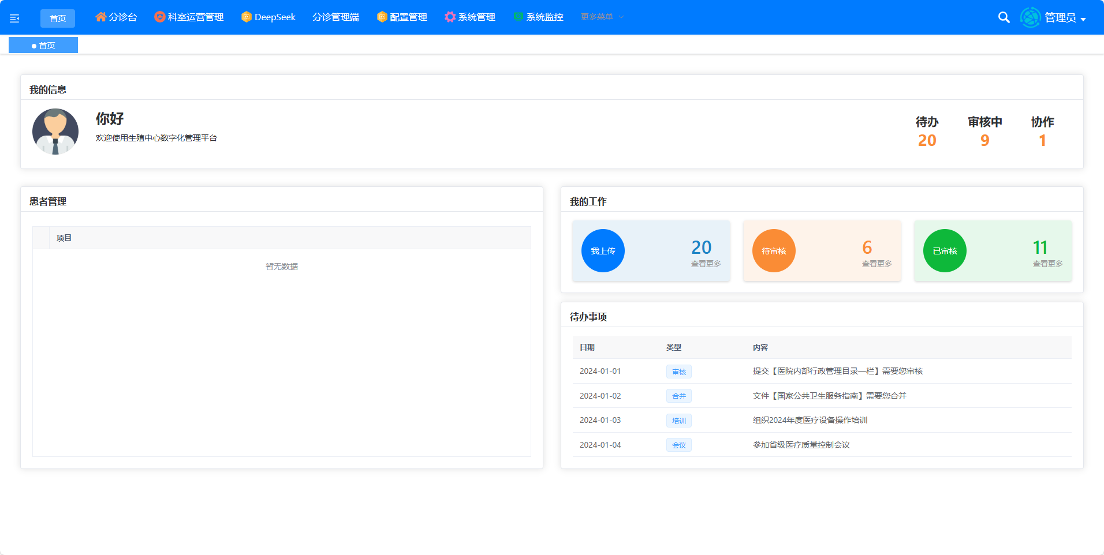
Task: Click the blue 我上传 circle badge
Action: coord(602,250)
